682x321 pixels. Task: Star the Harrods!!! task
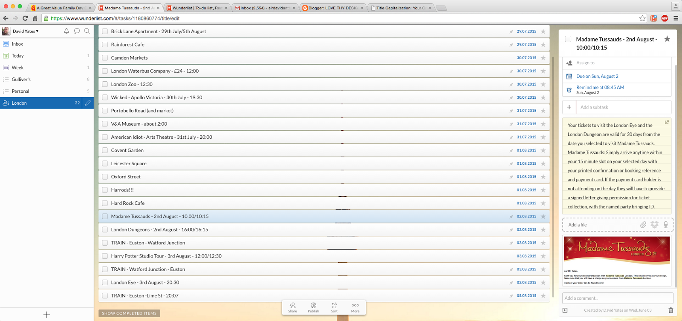coord(543,190)
